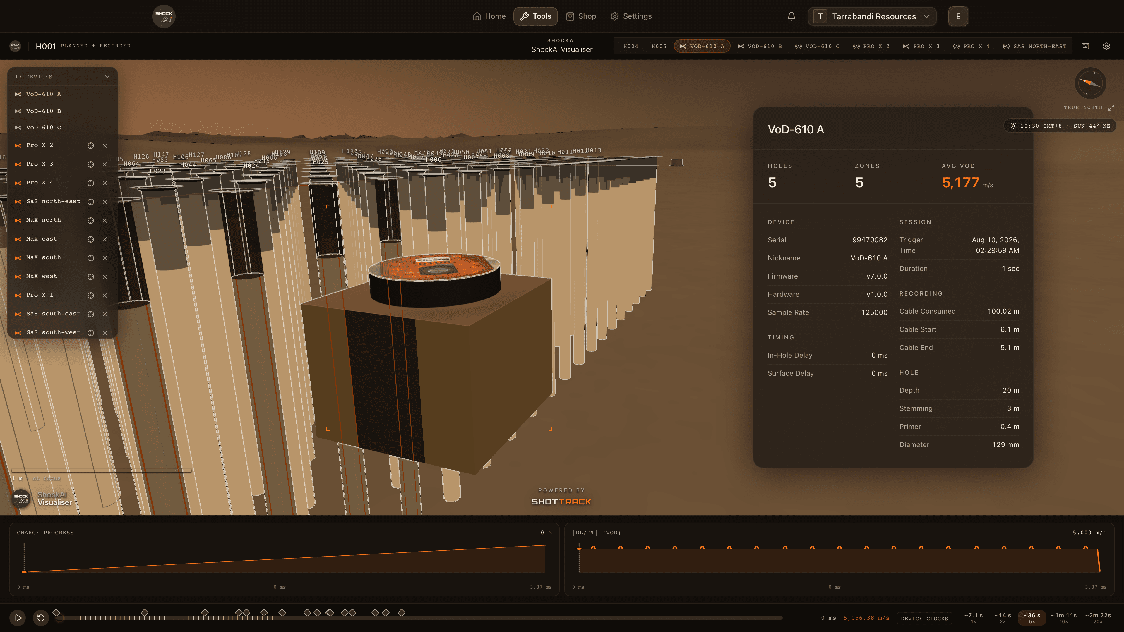Remove MaX west with its X icon
The image size is (1124, 632).
point(105,276)
